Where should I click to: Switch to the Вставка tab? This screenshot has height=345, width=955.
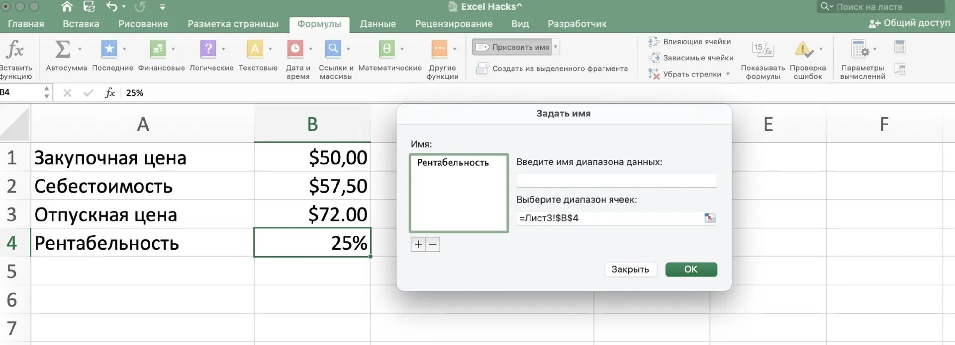(81, 24)
